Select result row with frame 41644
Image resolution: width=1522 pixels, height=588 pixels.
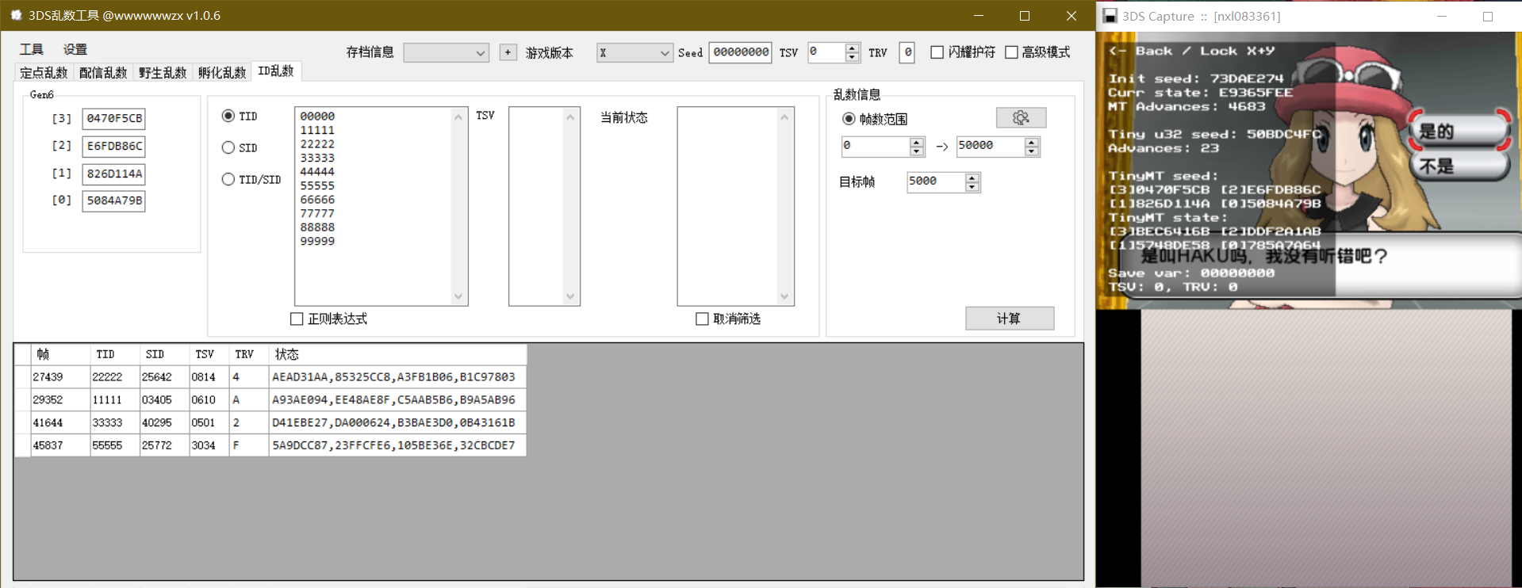(x=270, y=423)
